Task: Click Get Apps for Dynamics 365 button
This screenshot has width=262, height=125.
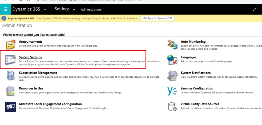Action: 158,18
